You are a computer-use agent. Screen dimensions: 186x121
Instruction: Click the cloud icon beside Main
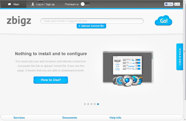(x=9, y=4)
